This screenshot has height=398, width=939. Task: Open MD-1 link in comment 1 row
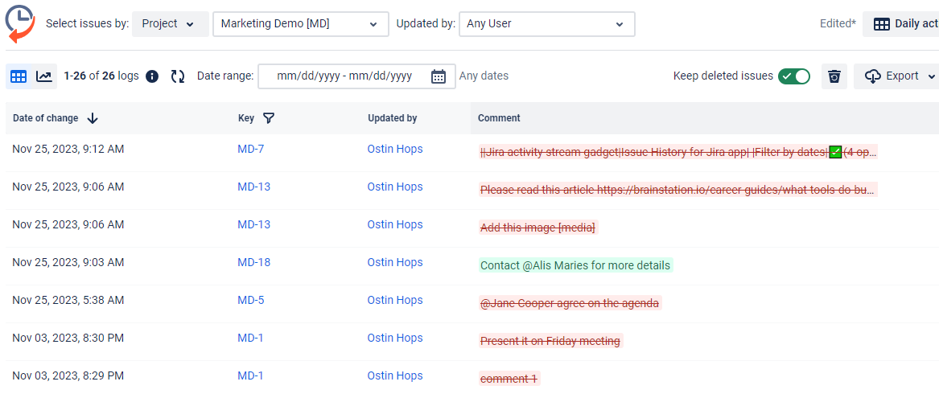250,375
